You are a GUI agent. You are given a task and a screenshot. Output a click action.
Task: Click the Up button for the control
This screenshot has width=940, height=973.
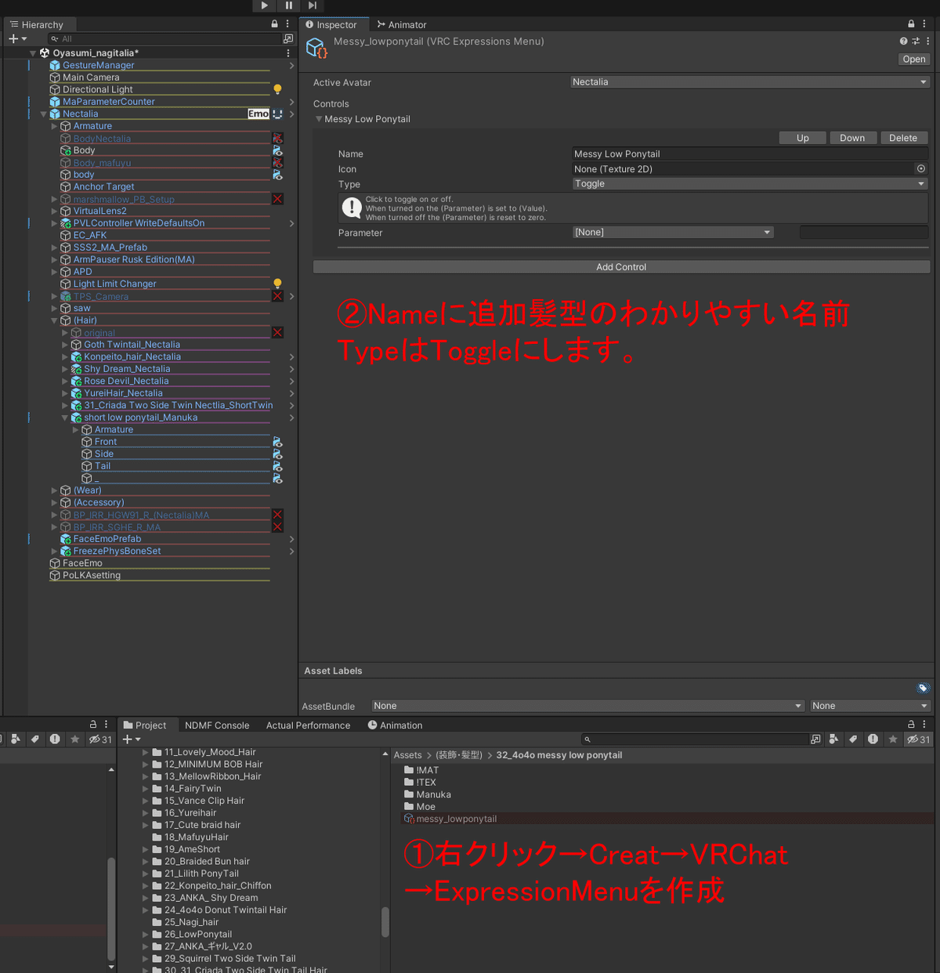click(x=802, y=138)
